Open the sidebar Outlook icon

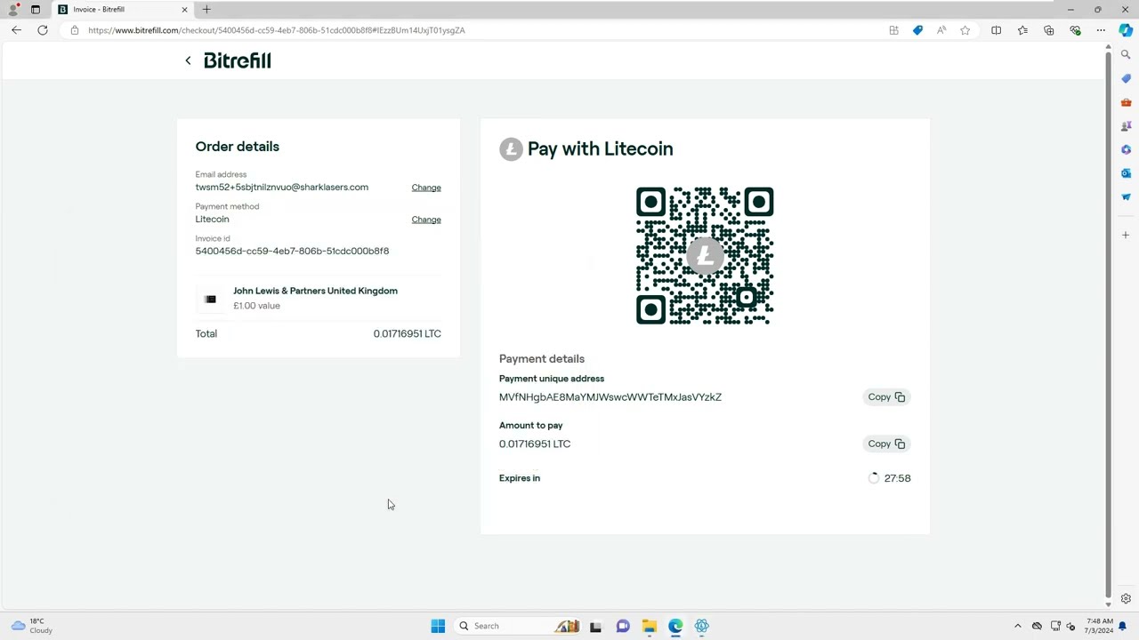point(1126,173)
